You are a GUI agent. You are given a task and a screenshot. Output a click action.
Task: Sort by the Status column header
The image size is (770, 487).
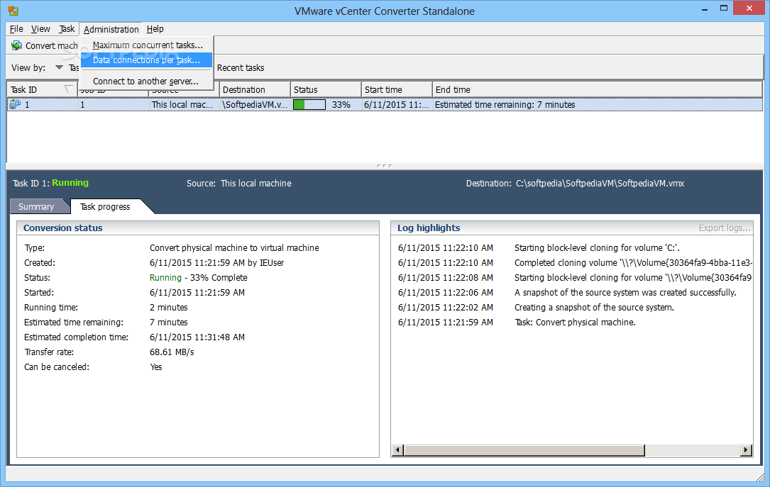pyautogui.click(x=326, y=90)
